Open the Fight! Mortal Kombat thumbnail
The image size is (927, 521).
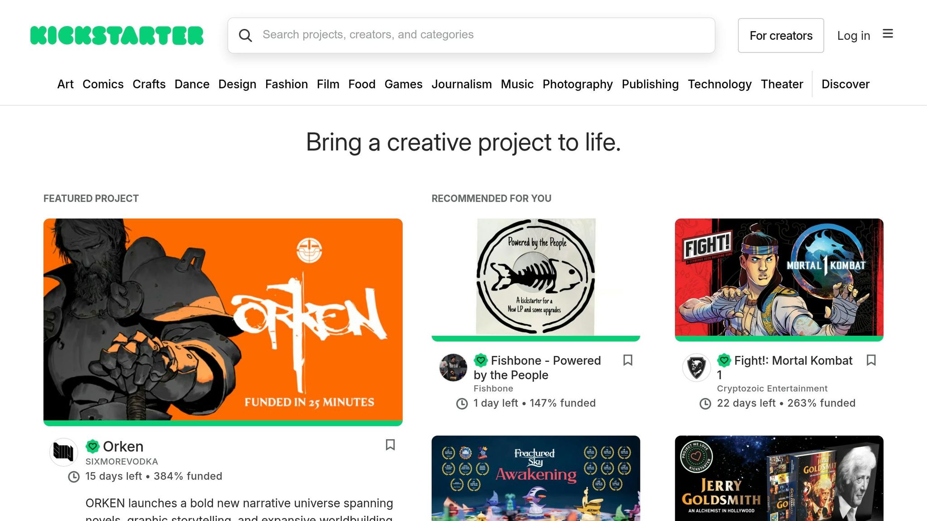click(x=779, y=277)
